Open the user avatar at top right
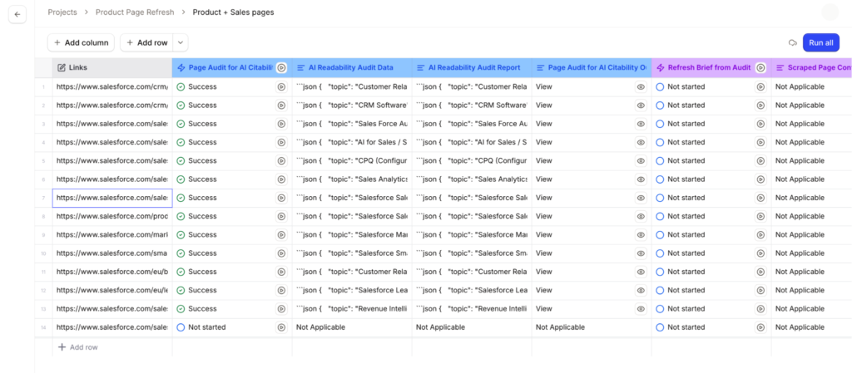This screenshot has height=373, width=852. (x=830, y=12)
